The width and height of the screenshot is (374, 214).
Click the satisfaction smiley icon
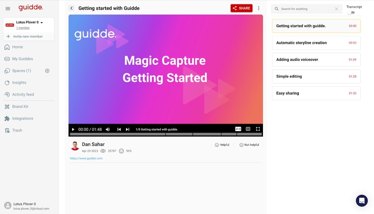coord(122,151)
